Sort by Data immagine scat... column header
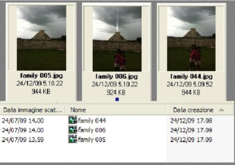Image resolution: width=235 pixels, height=165 pixels. coord(33,110)
